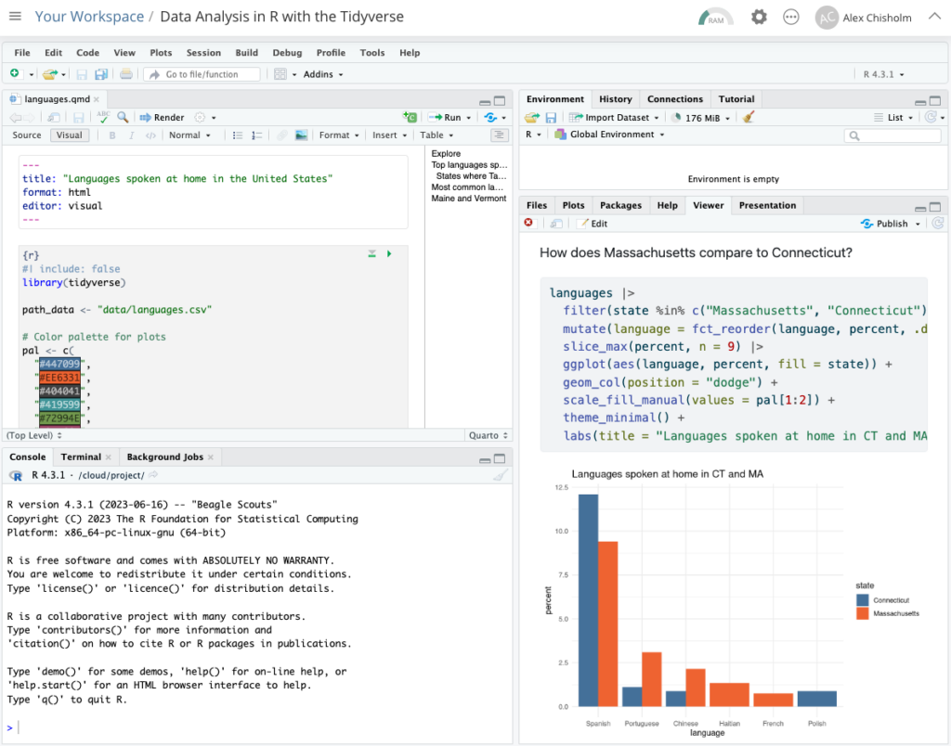Click the insert image icon in editor
Image resolution: width=951 pixels, height=746 pixels.
[x=301, y=135]
